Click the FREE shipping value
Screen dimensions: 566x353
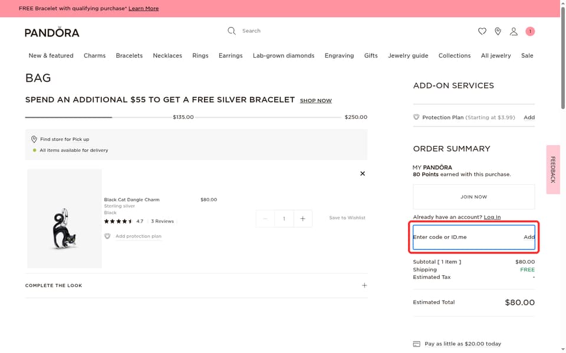(527, 270)
